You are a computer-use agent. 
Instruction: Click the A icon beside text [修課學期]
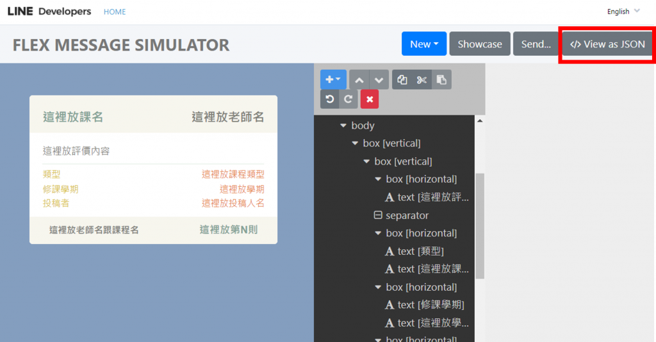pos(389,305)
